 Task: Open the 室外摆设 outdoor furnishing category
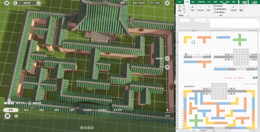(102, 110)
